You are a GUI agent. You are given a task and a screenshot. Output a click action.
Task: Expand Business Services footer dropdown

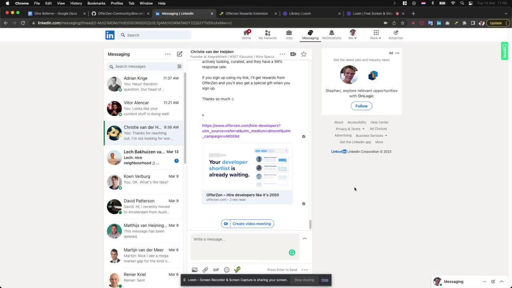pyautogui.click(x=371, y=136)
